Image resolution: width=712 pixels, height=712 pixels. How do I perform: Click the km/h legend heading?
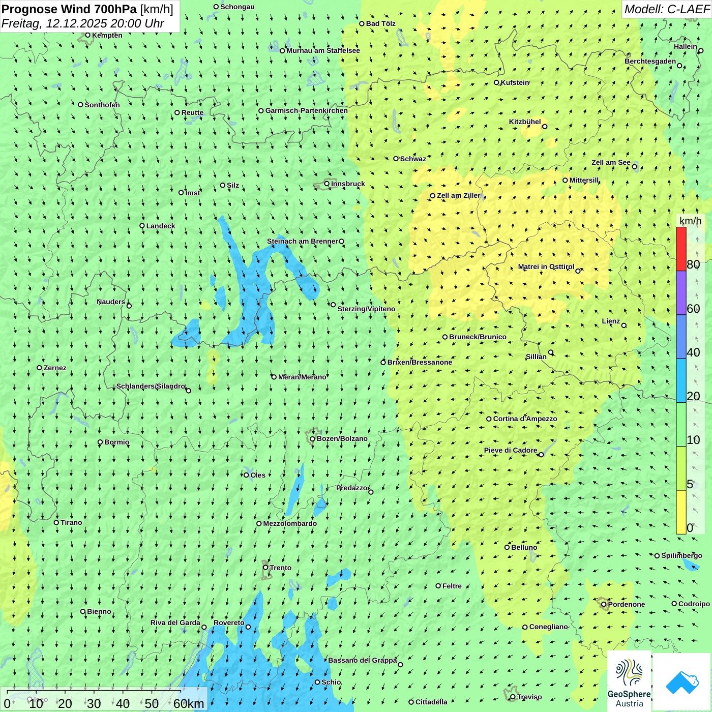691,221
